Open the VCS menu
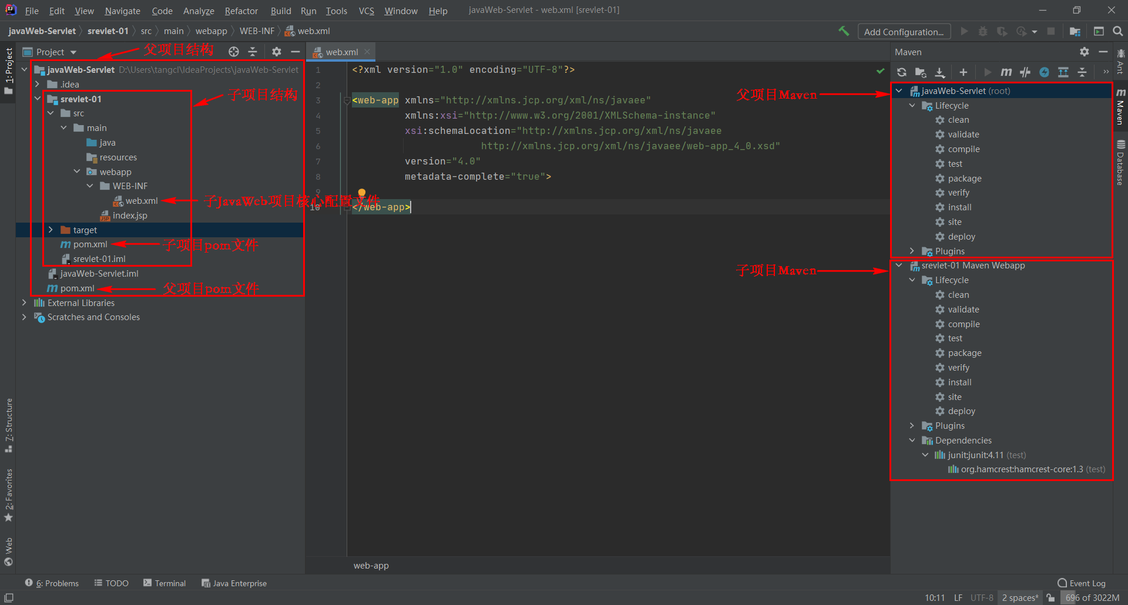This screenshot has height=605, width=1128. [x=366, y=11]
